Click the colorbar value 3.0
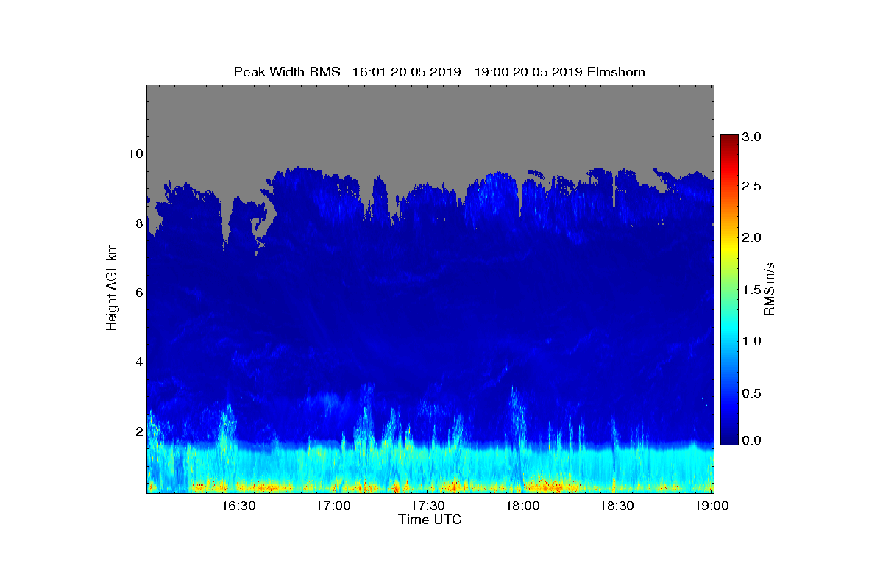Image resolution: width=883 pixels, height=588 pixels. tap(751, 137)
